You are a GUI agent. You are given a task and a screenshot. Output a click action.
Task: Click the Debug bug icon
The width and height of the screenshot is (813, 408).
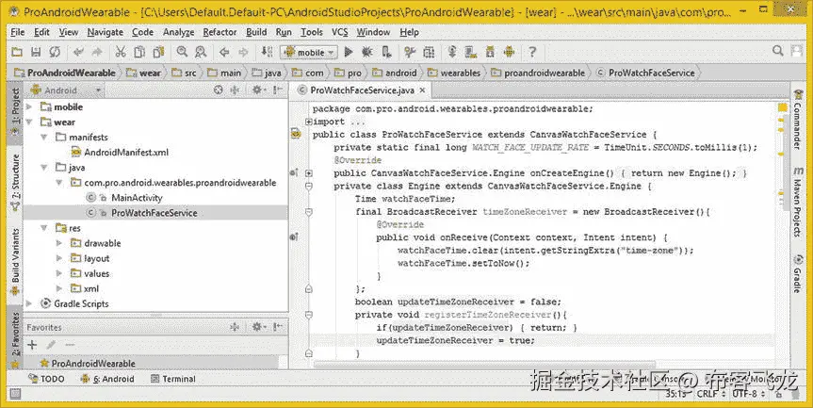[367, 52]
